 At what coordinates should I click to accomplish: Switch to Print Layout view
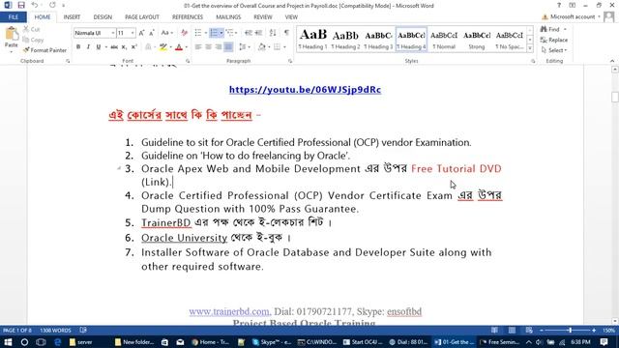[x=512, y=331]
